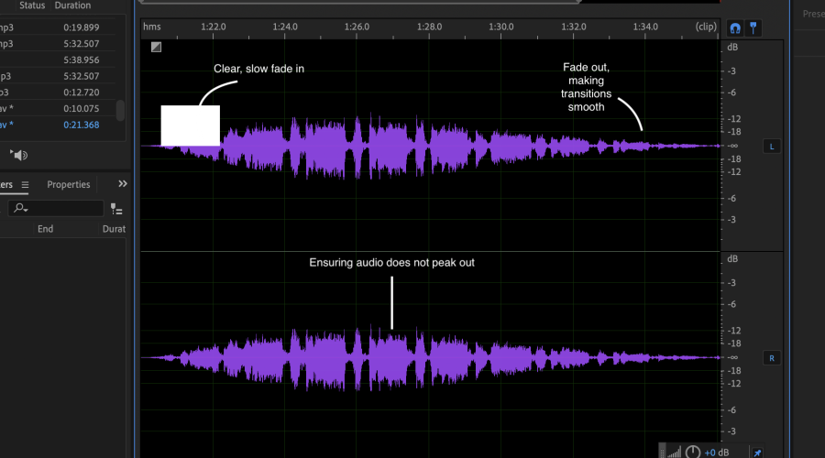Sort files by the Duration column header
Screen dimensions: 825x458
72,5
